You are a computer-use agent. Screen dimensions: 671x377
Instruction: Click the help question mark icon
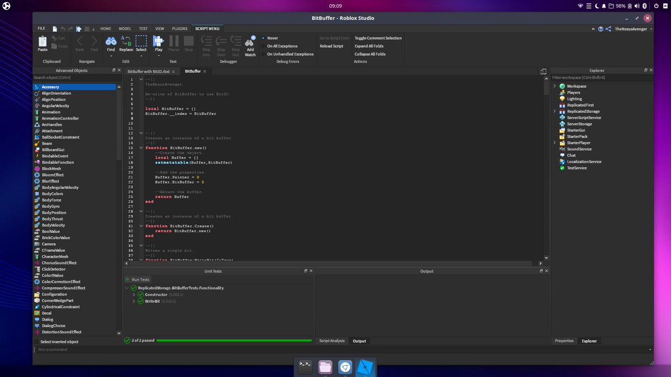[x=601, y=28]
